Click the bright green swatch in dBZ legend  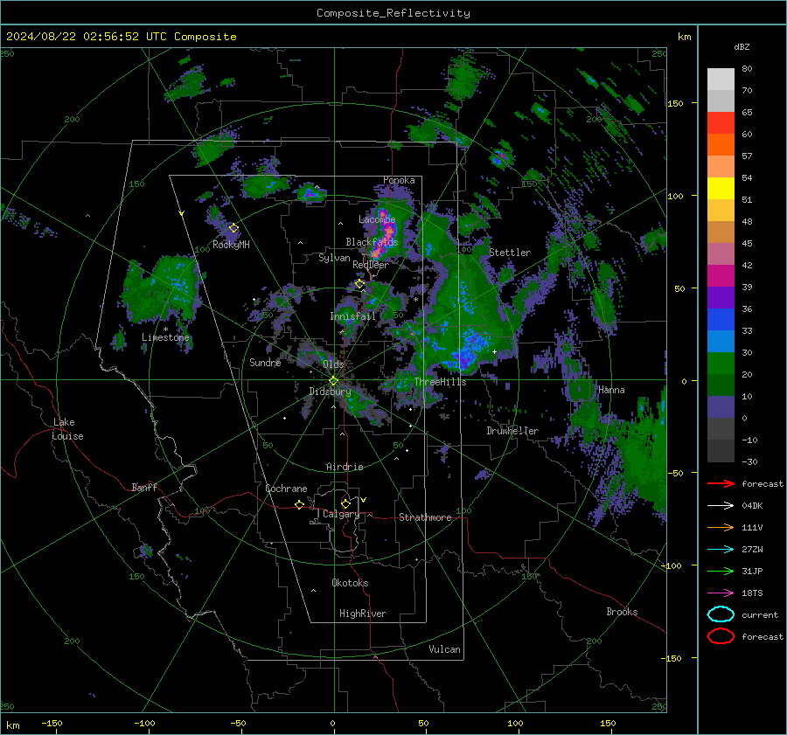click(721, 363)
